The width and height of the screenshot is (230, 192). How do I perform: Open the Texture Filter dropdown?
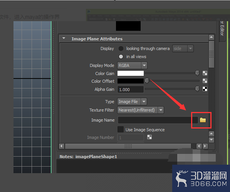pyautogui.click(x=141, y=110)
